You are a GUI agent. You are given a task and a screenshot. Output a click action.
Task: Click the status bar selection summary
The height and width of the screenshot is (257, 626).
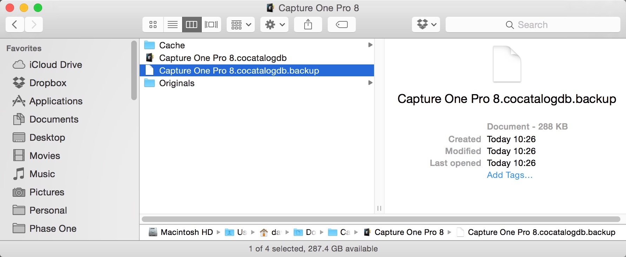313,249
